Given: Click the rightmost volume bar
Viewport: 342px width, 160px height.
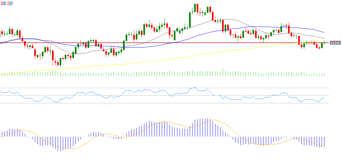Looking at the screenshot, I should pos(325,74).
